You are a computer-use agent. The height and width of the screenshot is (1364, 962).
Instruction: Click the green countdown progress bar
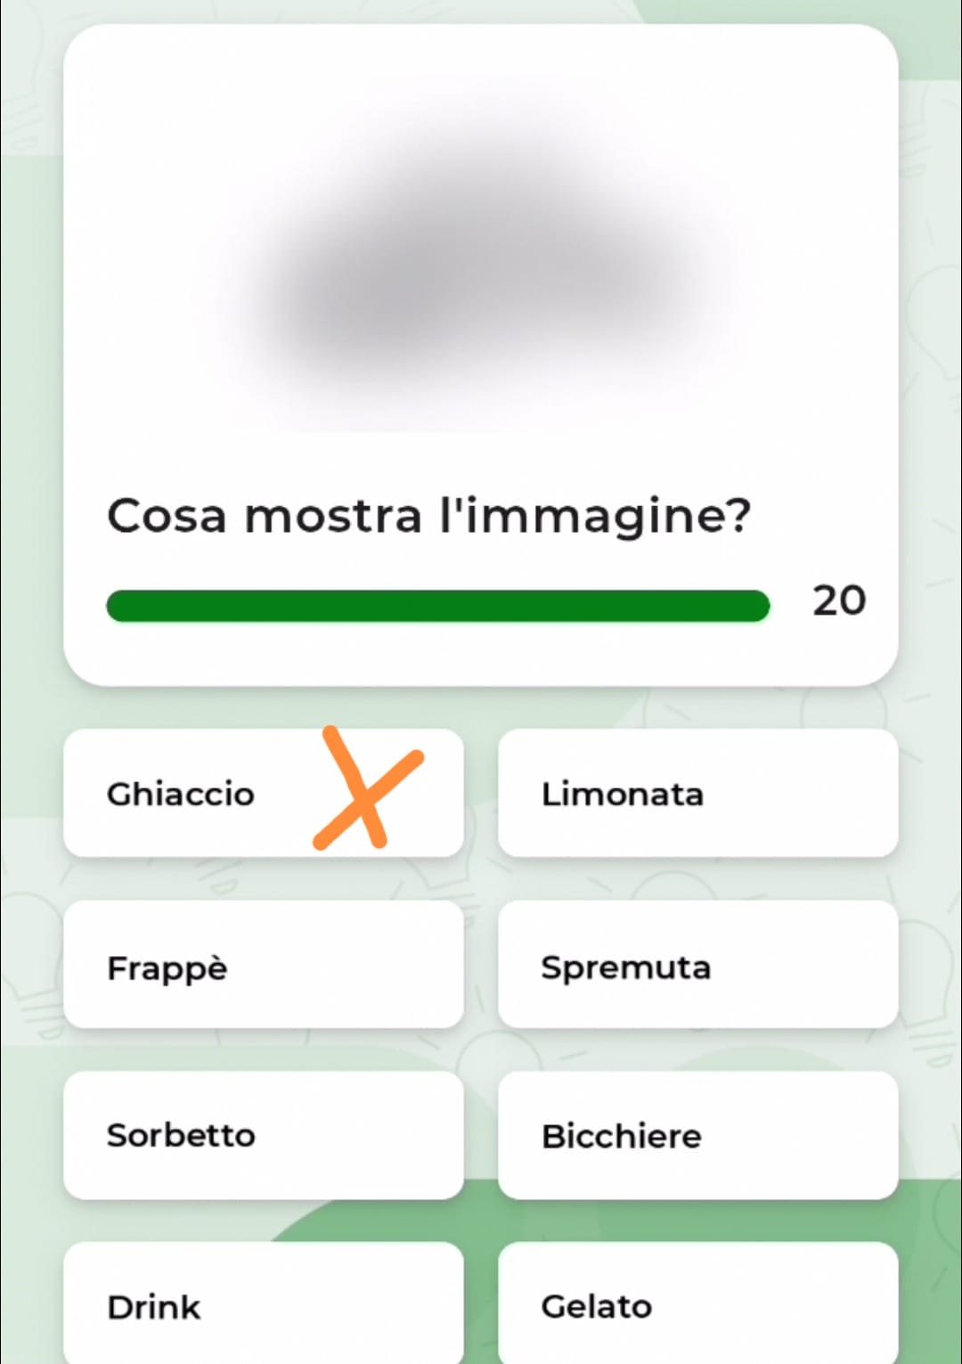(x=436, y=606)
